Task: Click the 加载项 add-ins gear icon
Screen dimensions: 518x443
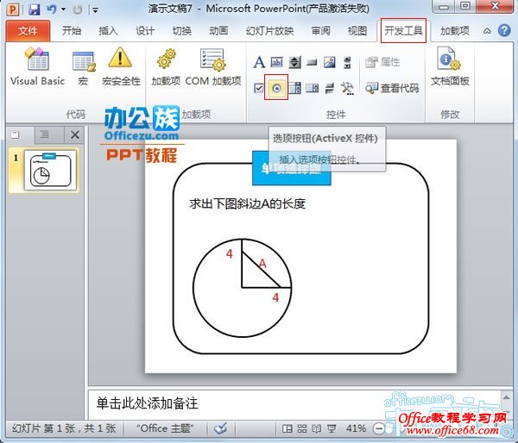Action: [165, 67]
